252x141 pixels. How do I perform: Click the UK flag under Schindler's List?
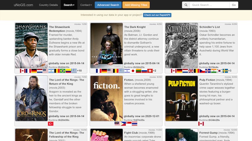pyautogui.click(x=191, y=71)
